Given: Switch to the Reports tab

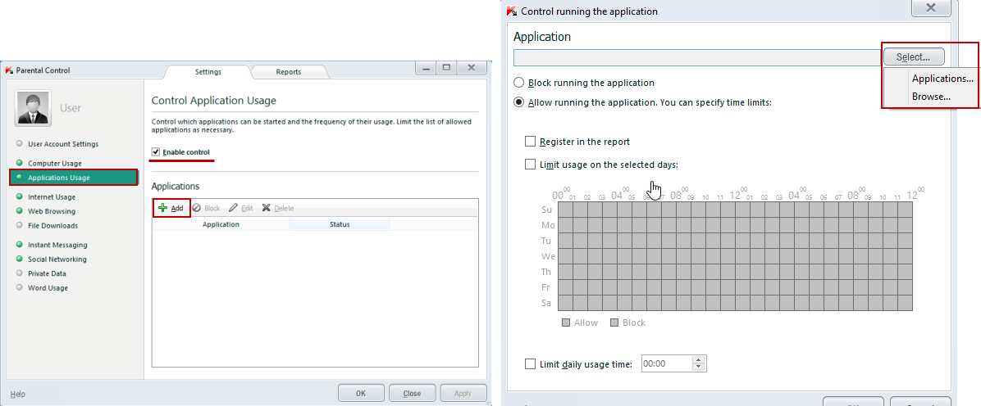Looking at the screenshot, I should point(289,72).
